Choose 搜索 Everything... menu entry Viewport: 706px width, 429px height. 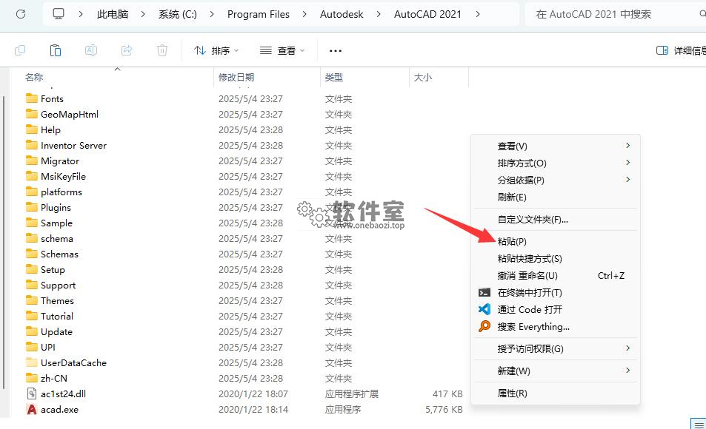[556, 326]
